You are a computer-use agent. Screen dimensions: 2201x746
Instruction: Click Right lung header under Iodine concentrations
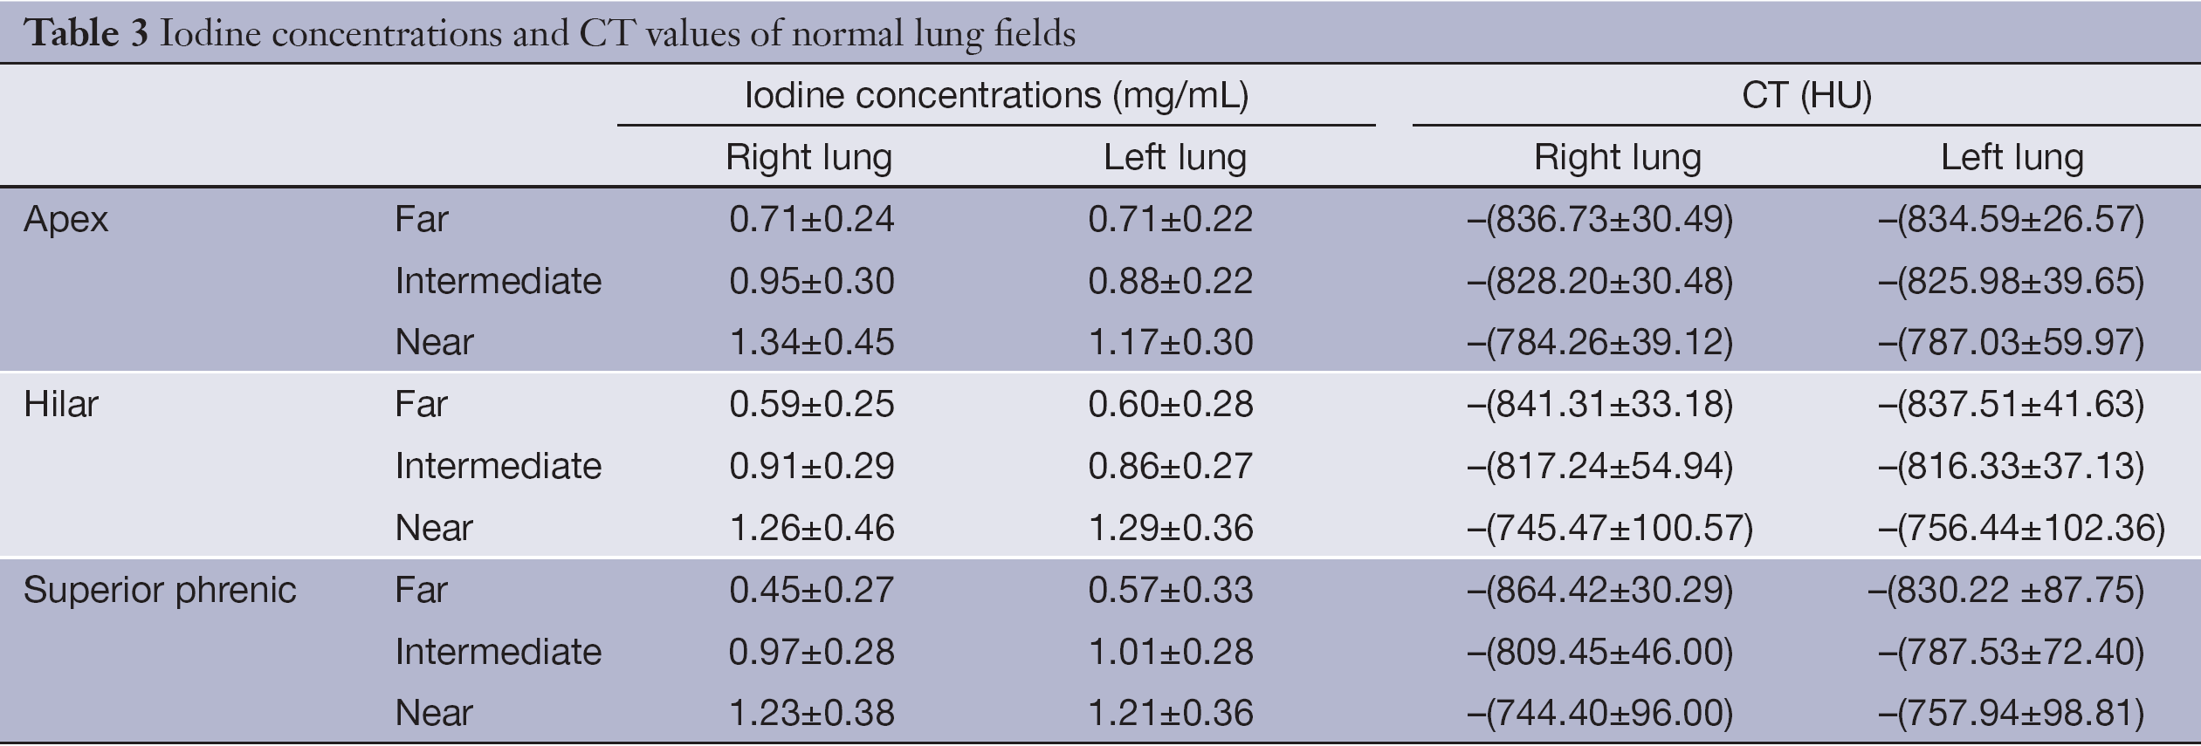click(x=809, y=158)
